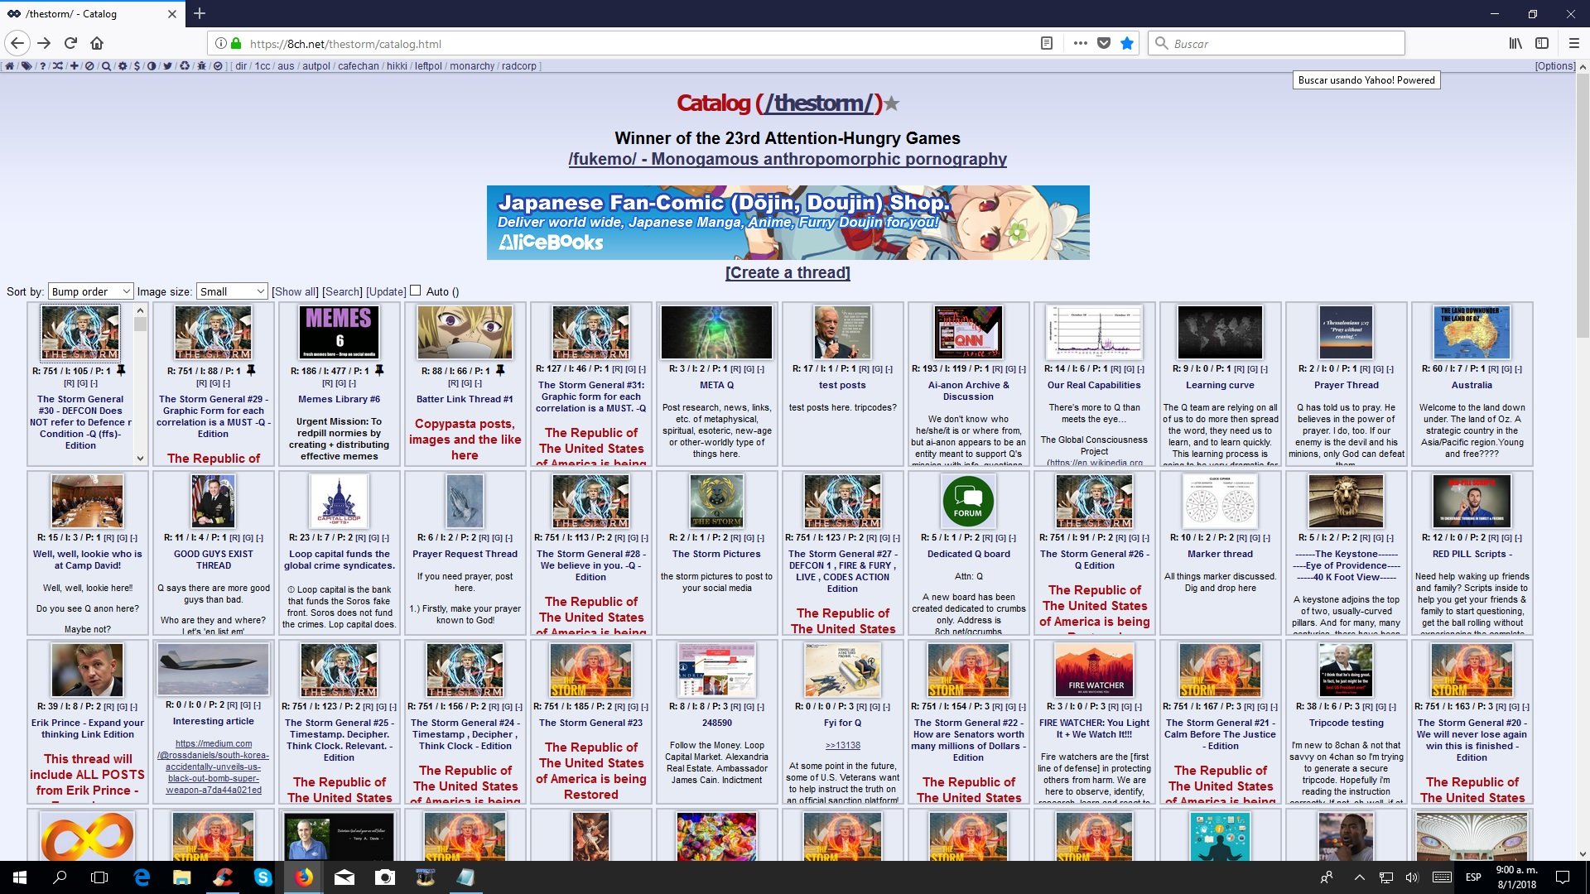Enable the Auto update checkbox
The image size is (1590, 894).
(416, 291)
